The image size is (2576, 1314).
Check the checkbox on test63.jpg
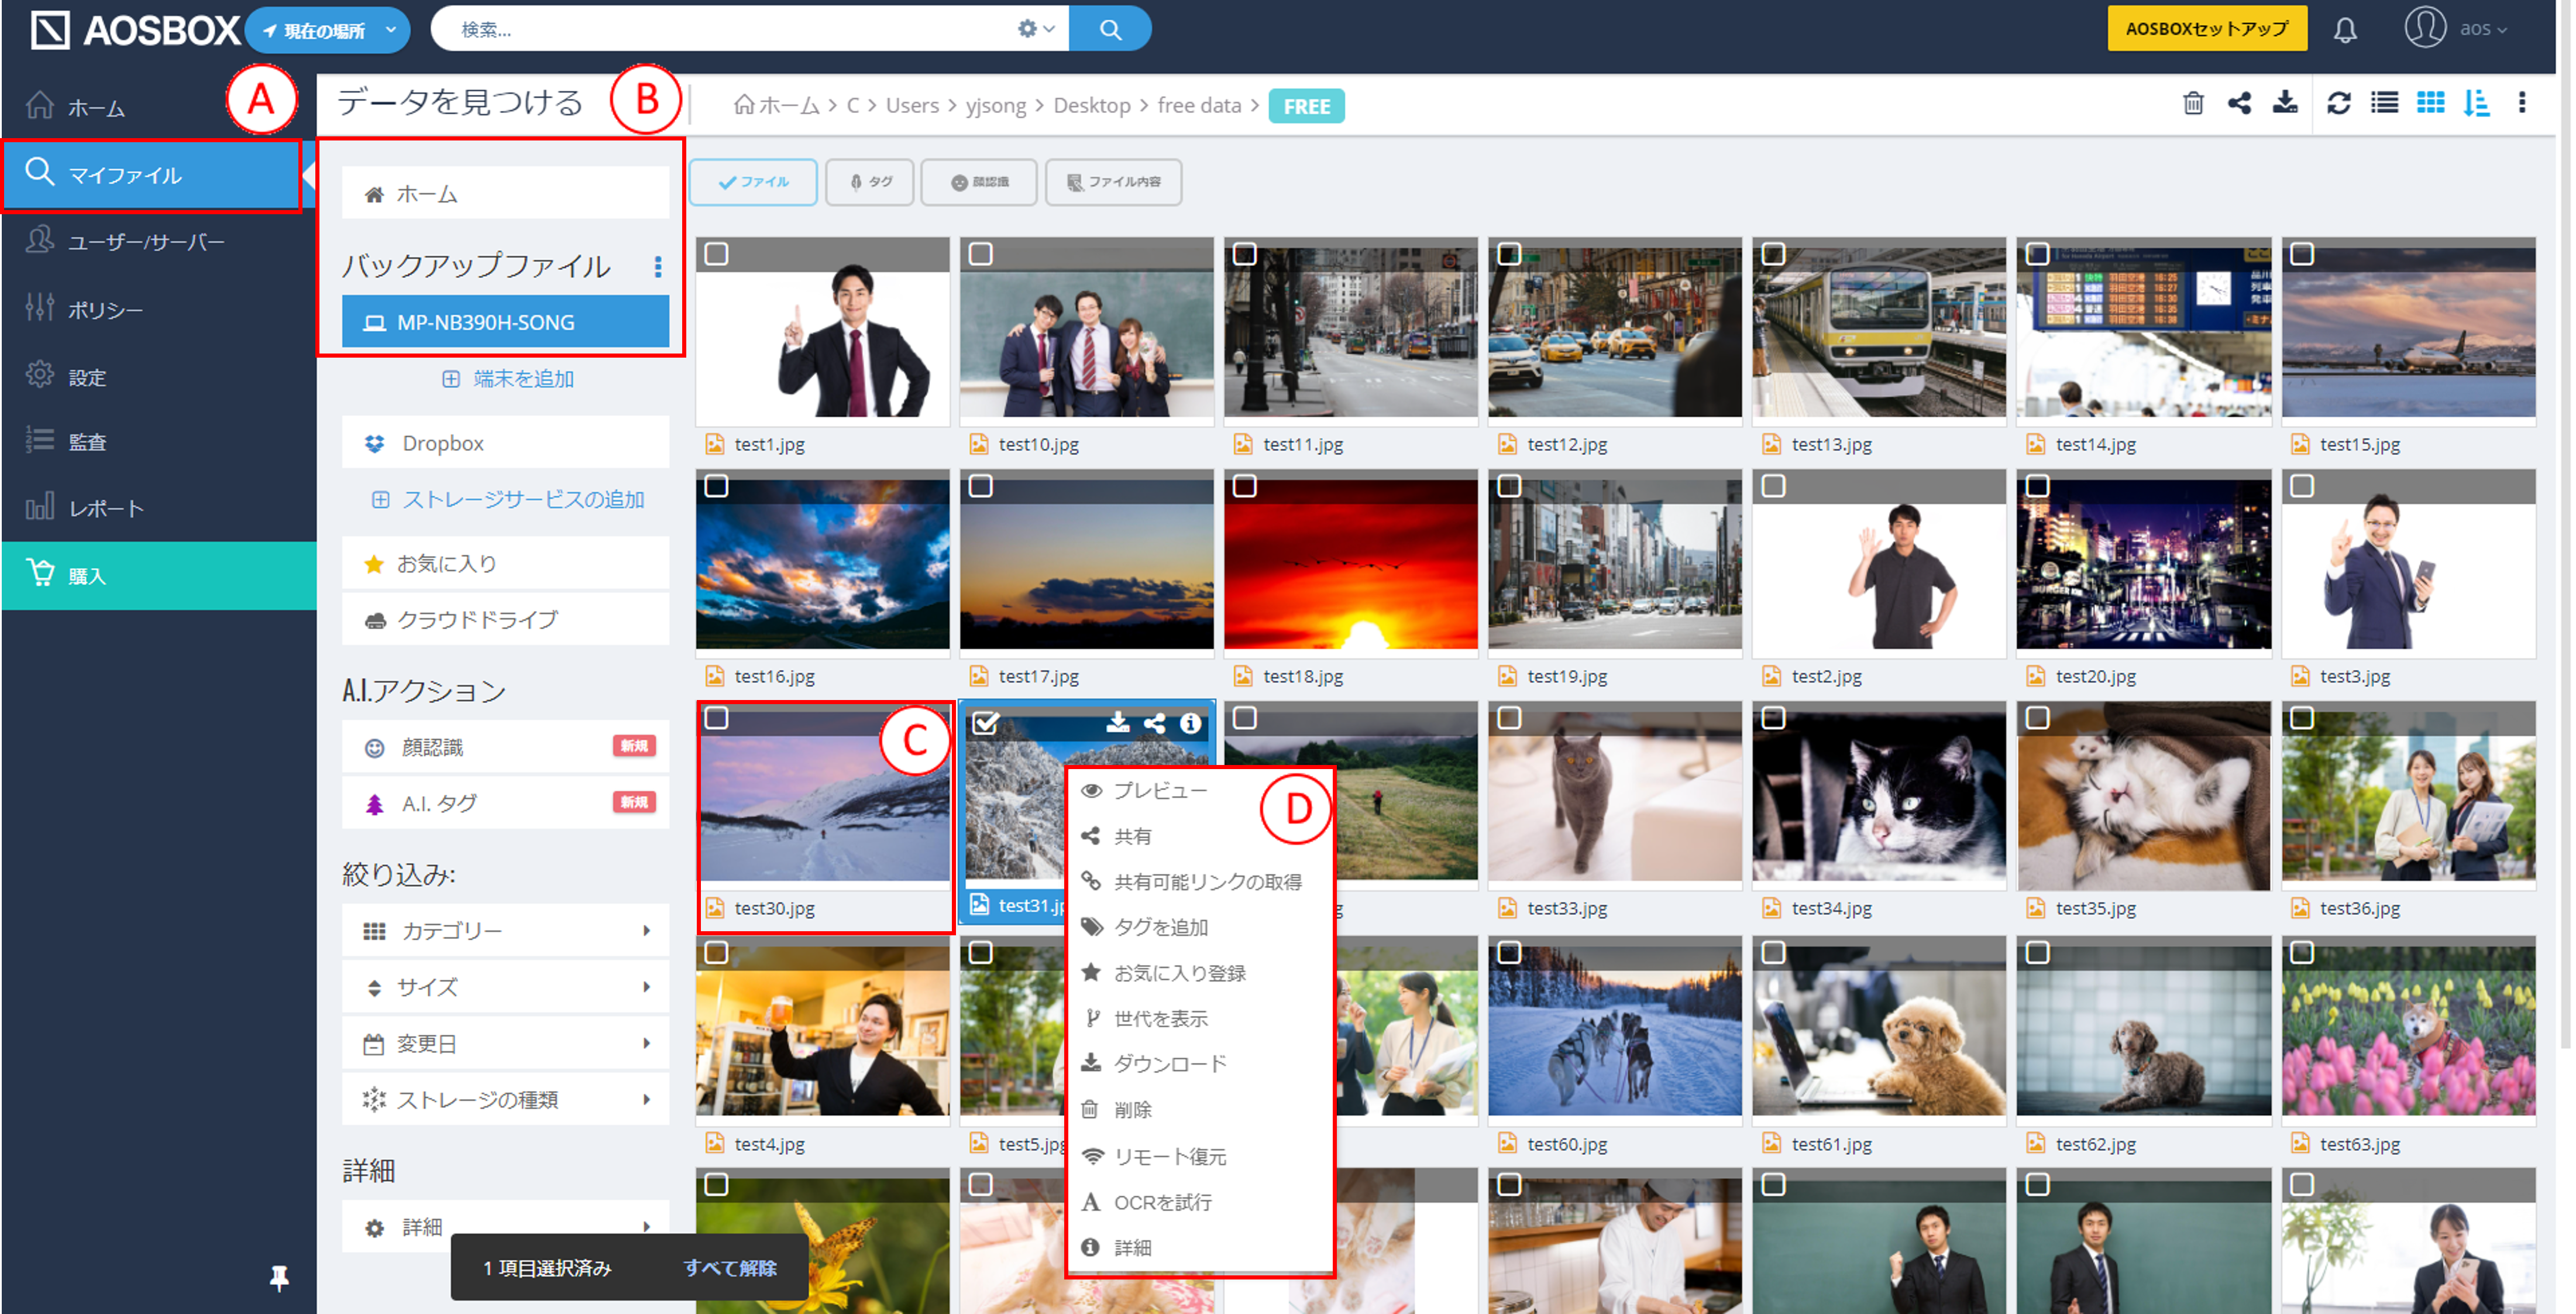coord(2301,953)
